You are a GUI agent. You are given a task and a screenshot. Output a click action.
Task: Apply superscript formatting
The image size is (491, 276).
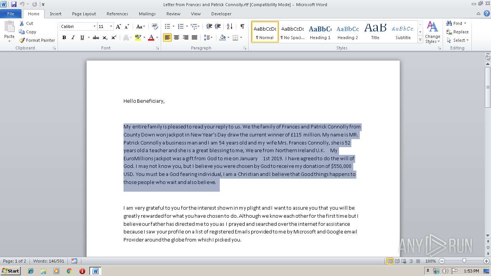(x=114, y=38)
